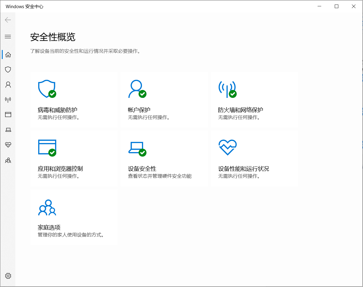
Task: Click the text 查看状态并管理硬件安全功能
Action: [x=160, y=176]
